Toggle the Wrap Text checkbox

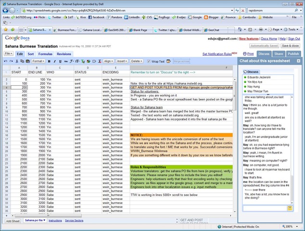tap(149, 62)
